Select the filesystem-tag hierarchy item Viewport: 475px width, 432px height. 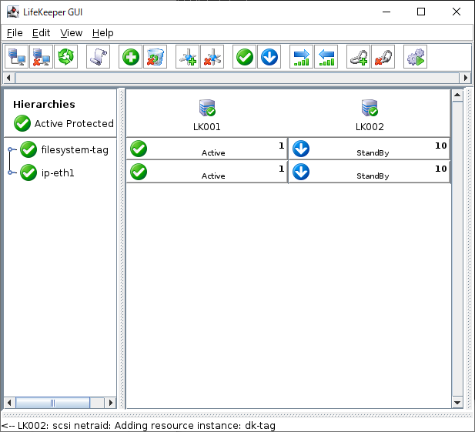[74, 149]
